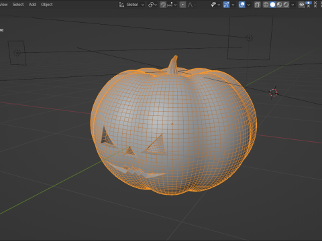This screenshot has width=322, height=241.
Task: Switch to wireframe shading
Action: pos(266,5)
